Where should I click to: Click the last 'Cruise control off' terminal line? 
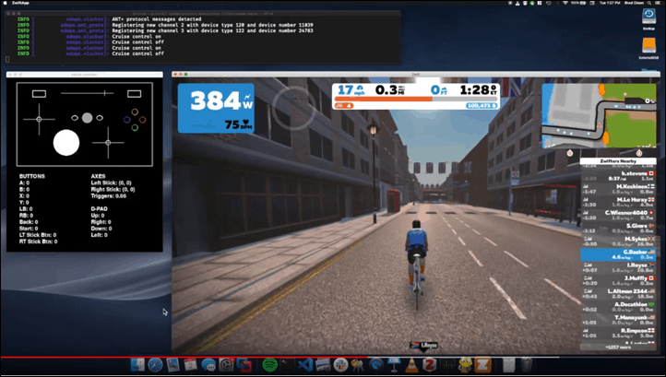click(x=137, y=53)
